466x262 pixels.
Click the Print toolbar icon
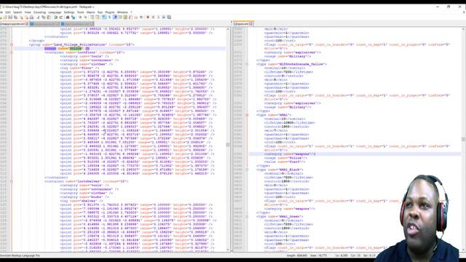coord(32,17)
